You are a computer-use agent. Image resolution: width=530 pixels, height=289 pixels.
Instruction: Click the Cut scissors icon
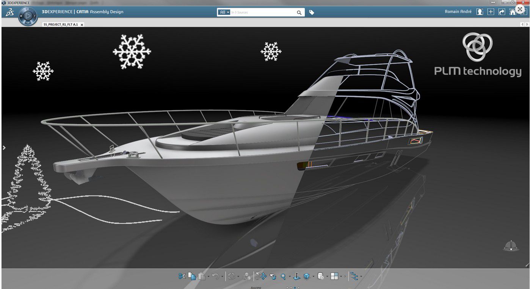(x=182, y=276)
